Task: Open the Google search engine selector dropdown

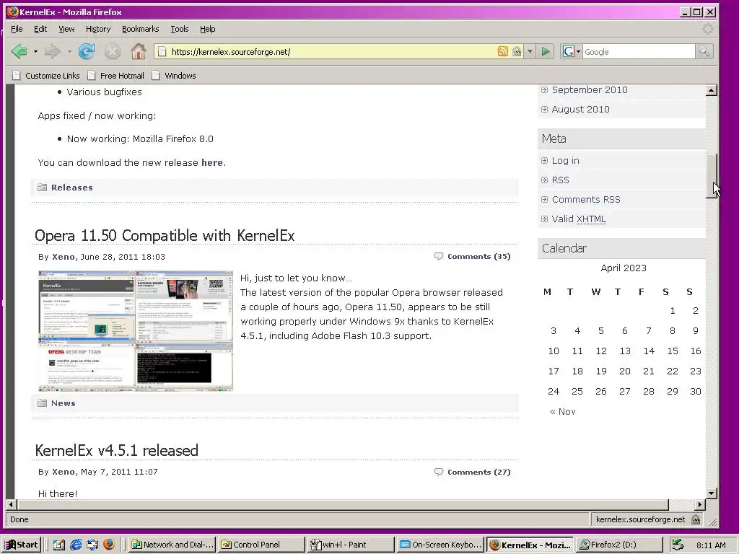Action: coord(572,51)
